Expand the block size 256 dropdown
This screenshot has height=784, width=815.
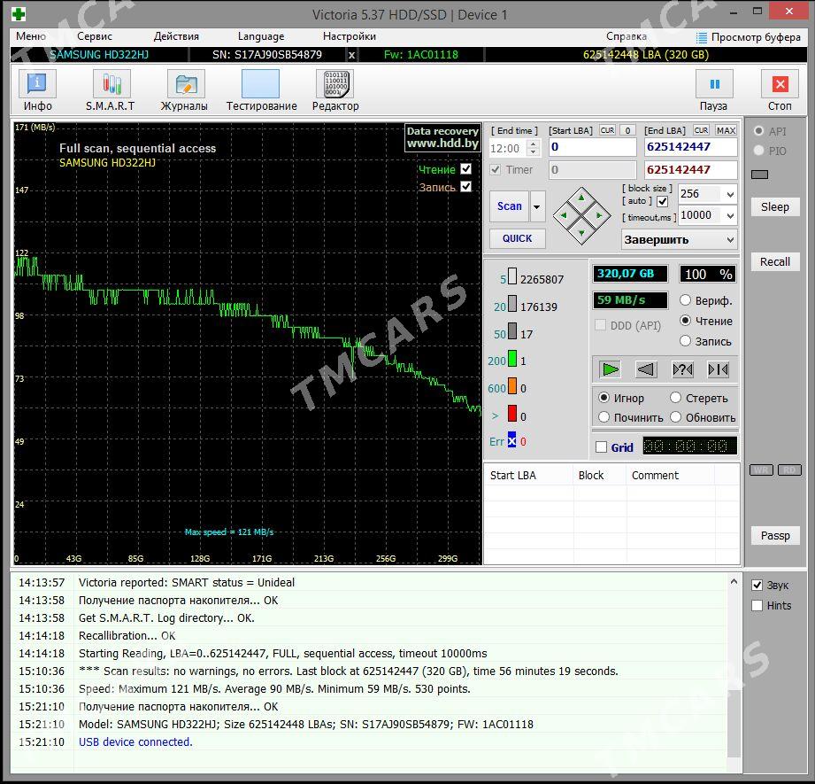tap(730, 194)
